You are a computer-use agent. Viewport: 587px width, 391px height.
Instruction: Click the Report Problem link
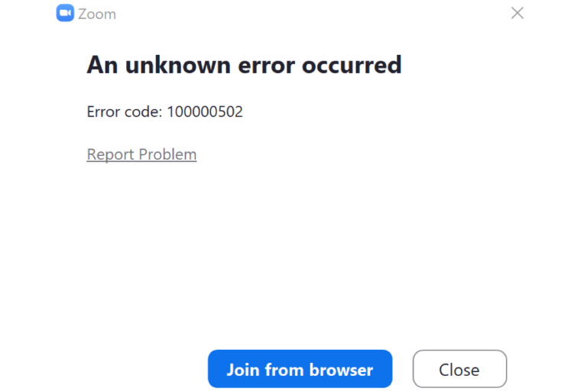(141, 154)
